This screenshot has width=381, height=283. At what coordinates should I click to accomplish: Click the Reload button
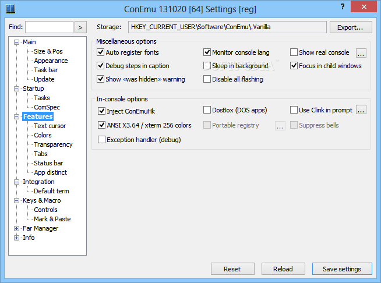pos(283,269)
